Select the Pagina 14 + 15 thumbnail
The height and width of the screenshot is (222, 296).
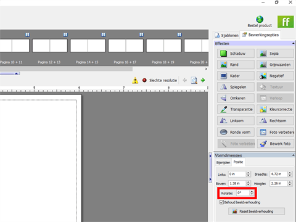coord(88,46)
